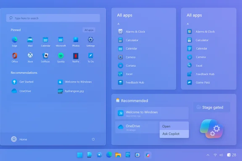Choose Ask Copilot from the context menu

pyautogui.click(x=174, y=134)
